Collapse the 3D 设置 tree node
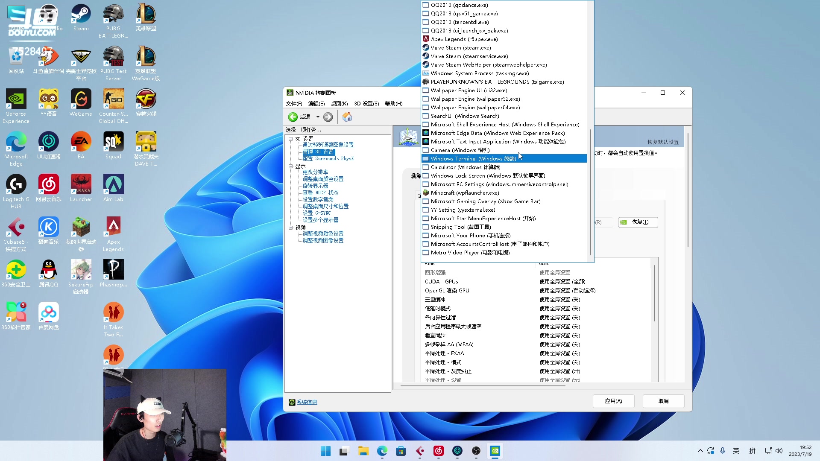The height and width of the screenshot is (461, 820). [x=291, y=139]
